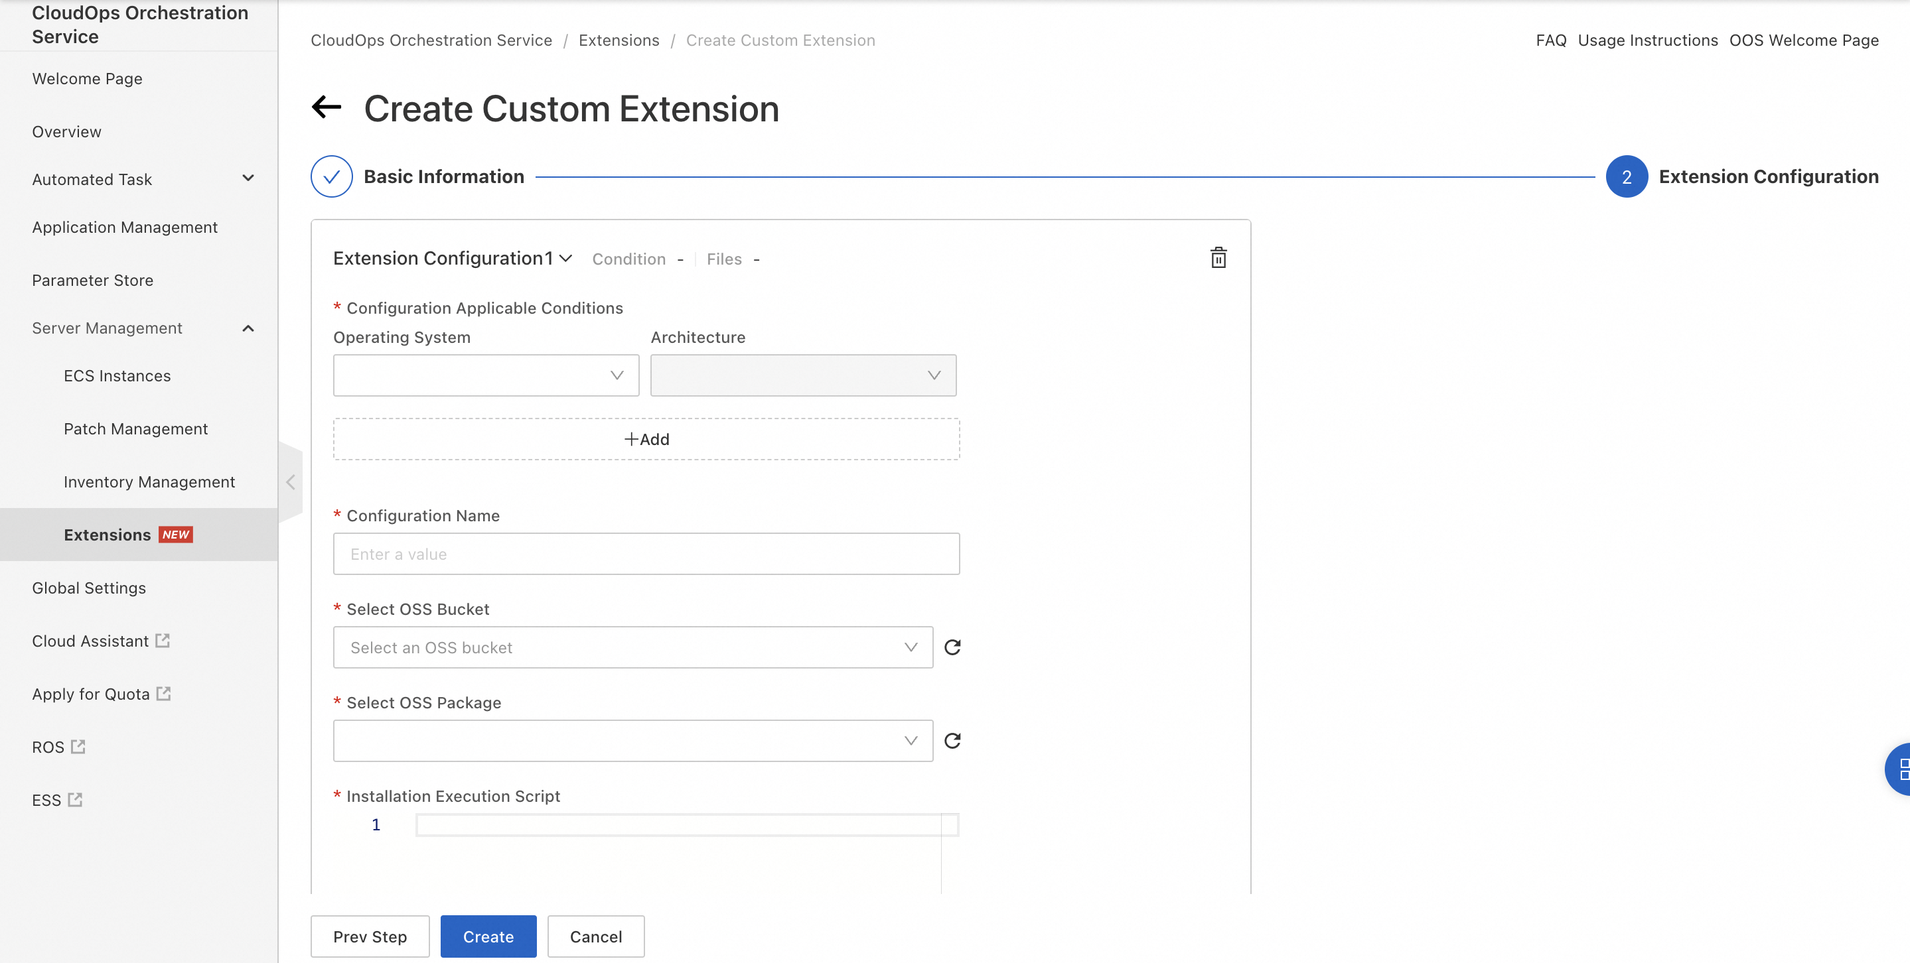Click the blue Create button
The width and height of the screenshot is (1910, 963).
tap(488, 936)
